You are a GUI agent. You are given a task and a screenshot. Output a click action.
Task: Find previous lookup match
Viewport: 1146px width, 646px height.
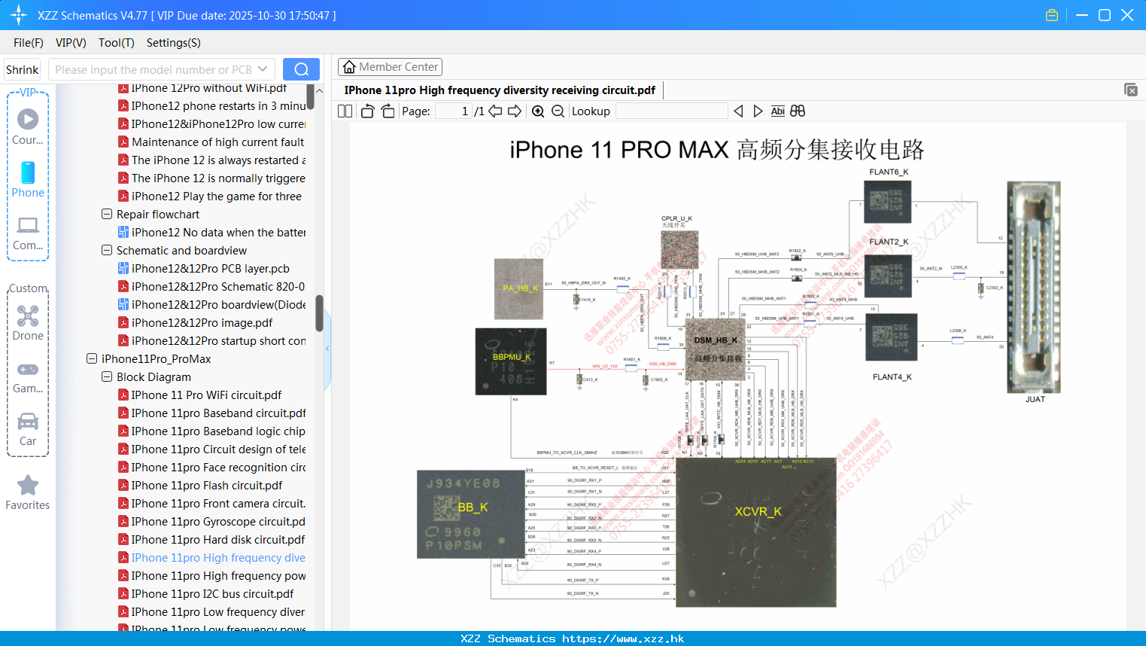click(738, 111)
